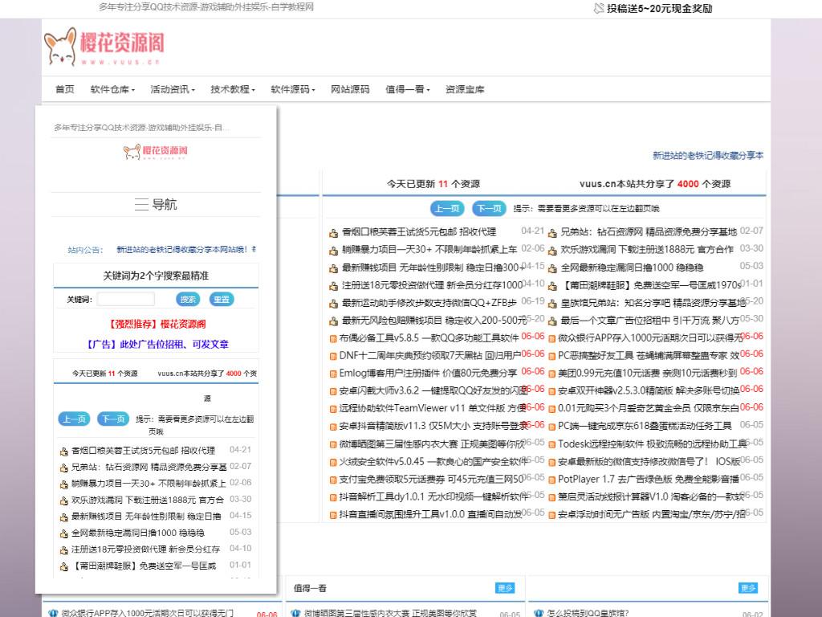Screen dimensions: 822x617
Task: Select 首页 in the navigation bar
Action: [x=64, y=89]
